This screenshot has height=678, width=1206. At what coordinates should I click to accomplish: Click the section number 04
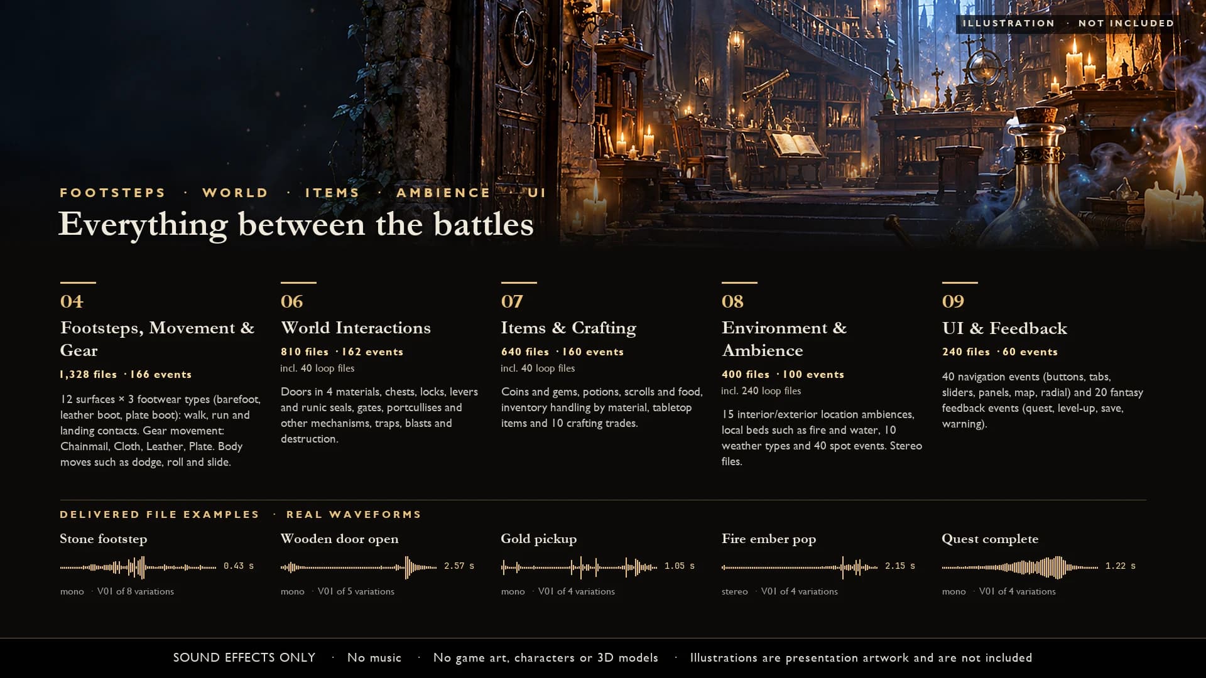tap(72, 301)
